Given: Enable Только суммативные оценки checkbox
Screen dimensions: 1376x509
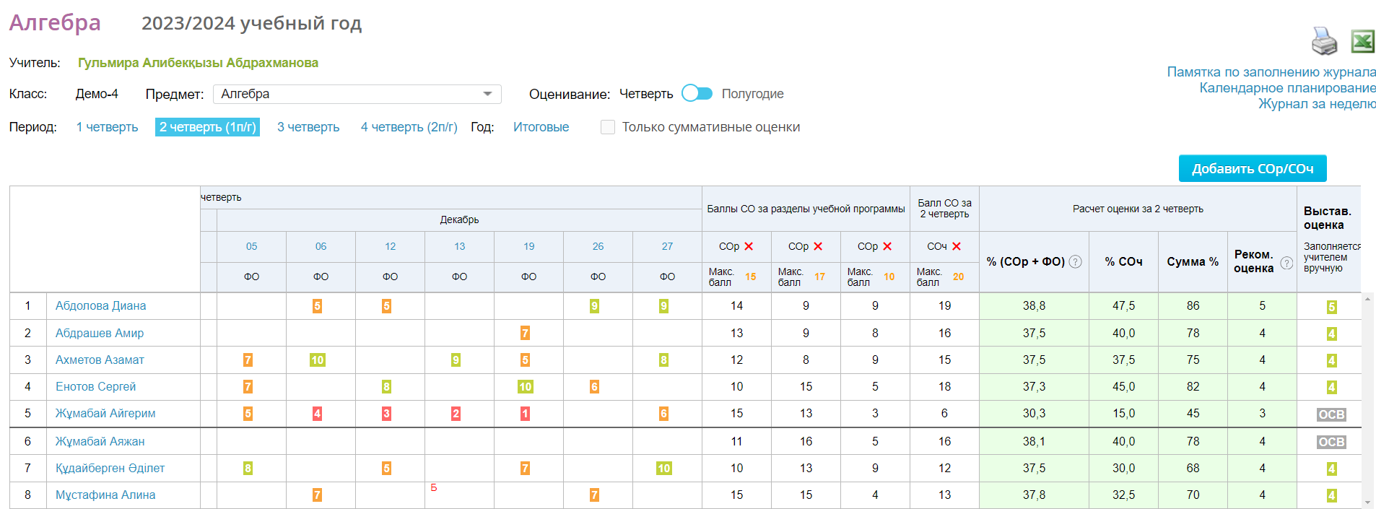Looking at the screenshot, I should coord(608,127).
